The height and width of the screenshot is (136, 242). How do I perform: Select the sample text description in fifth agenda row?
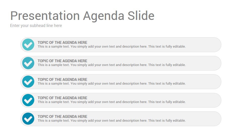click(112, 121)
